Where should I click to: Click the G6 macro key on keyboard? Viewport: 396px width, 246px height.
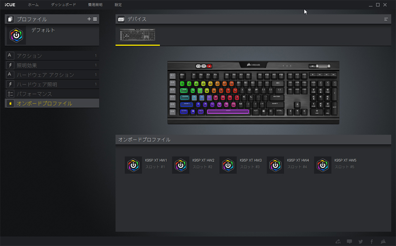(x=172, y=112)
